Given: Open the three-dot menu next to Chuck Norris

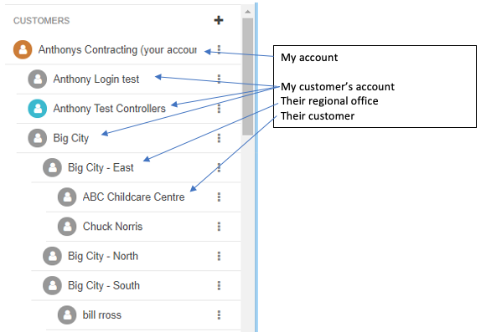Looking at the screenshot, I should [x=219, y=227].
